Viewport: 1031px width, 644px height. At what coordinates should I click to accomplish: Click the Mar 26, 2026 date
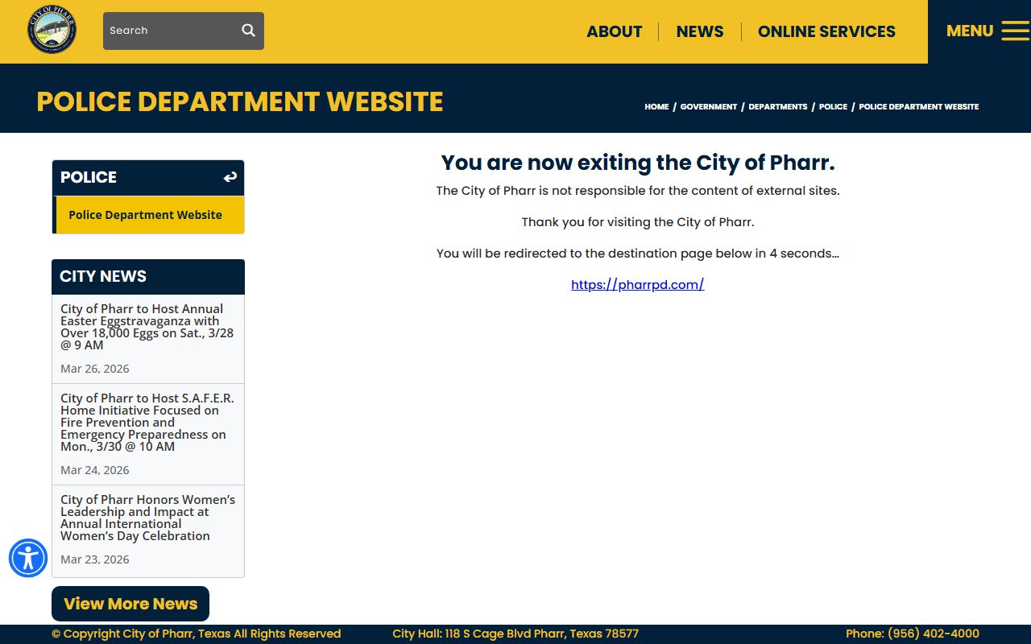click(95, 369)
